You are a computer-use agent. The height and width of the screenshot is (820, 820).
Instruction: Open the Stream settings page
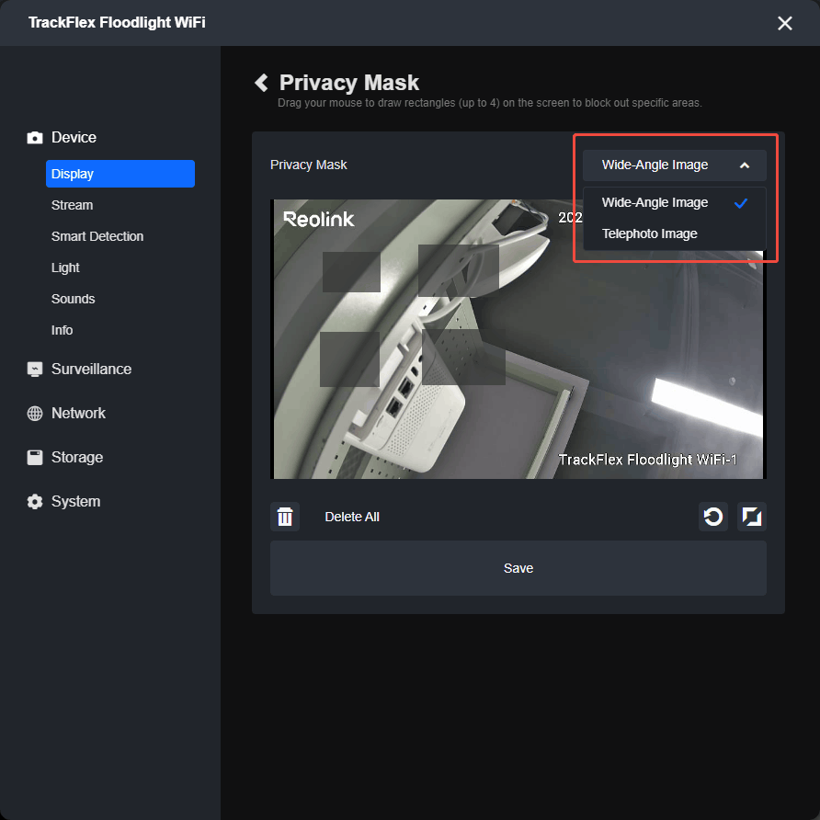click(73, 205)
